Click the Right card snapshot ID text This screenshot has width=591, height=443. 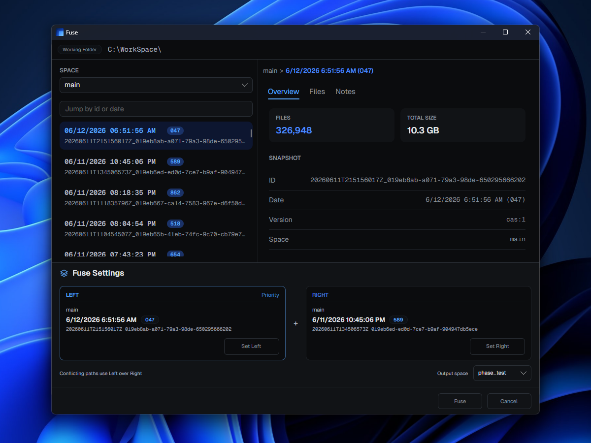[395, 329]
